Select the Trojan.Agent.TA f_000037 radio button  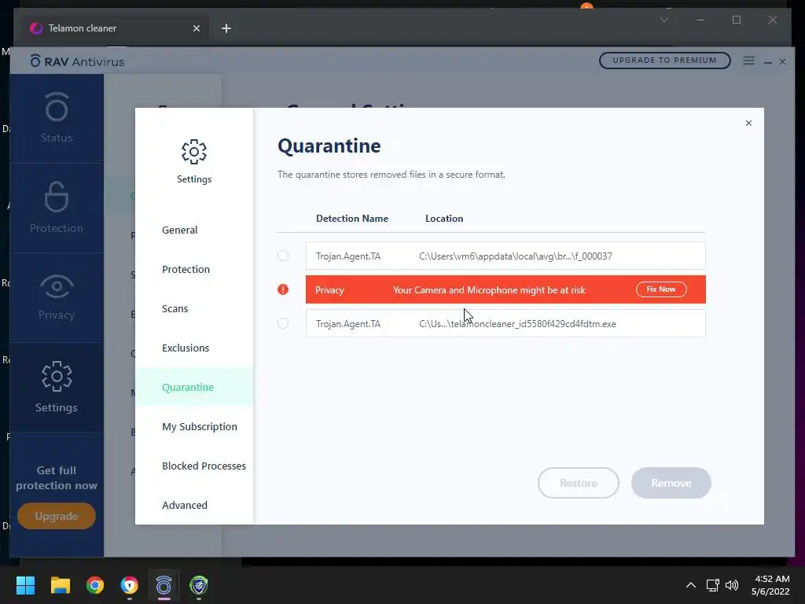(283, 256)
